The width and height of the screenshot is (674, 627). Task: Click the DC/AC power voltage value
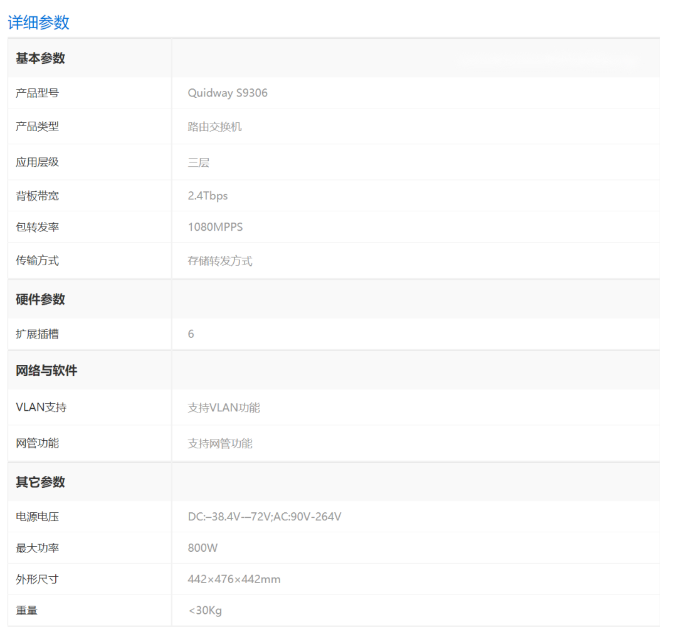click(x=265, y=517)
